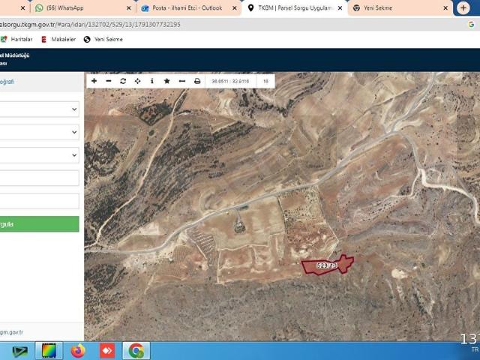480x360 pixels.
Task: Click the first empty text field below dropdowns
Action: click(x=39, y=178)
